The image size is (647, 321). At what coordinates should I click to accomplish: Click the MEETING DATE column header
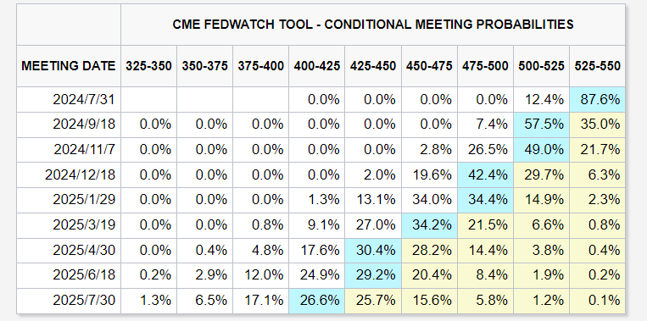pos(69,66)
